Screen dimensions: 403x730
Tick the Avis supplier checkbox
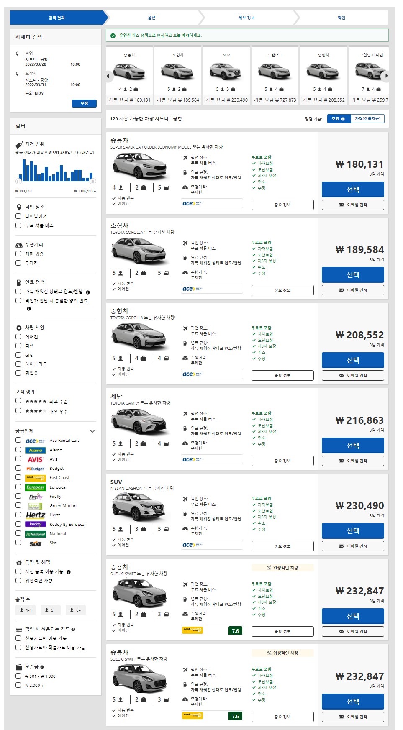(18, 459)
